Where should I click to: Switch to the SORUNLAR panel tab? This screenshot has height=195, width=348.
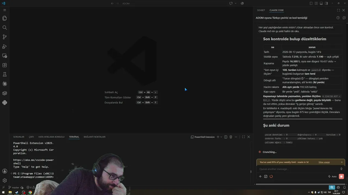(x=19, y=137)
